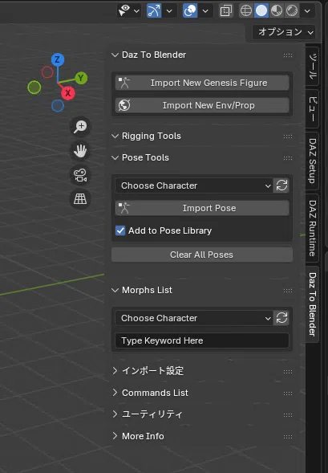The width and height of the screenshot is (328, 473).
Task: Switch to Wireframe viewport shading
Action: point(246,11)
